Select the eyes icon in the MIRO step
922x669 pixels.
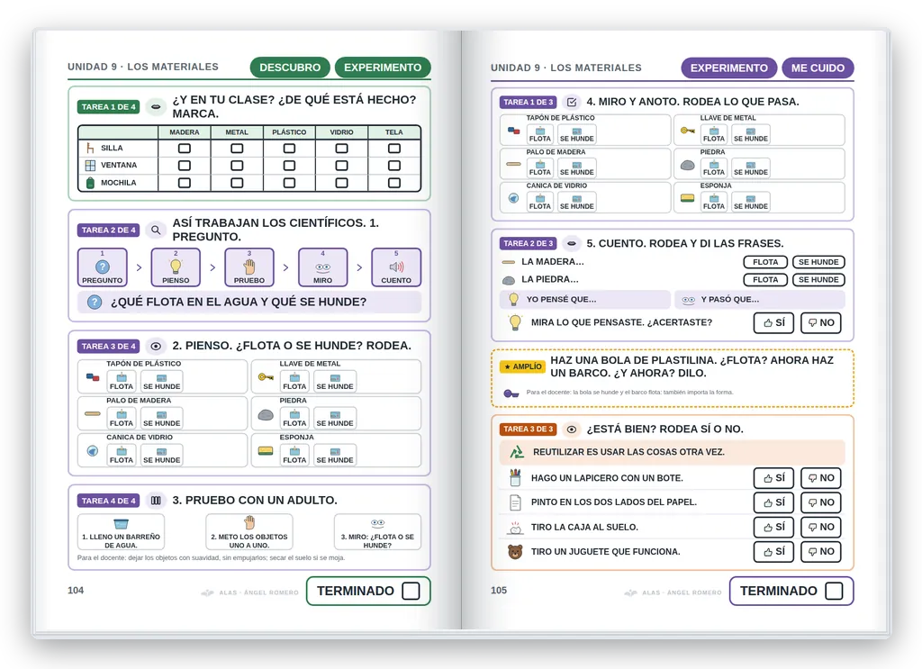click(x=323, y=267)
